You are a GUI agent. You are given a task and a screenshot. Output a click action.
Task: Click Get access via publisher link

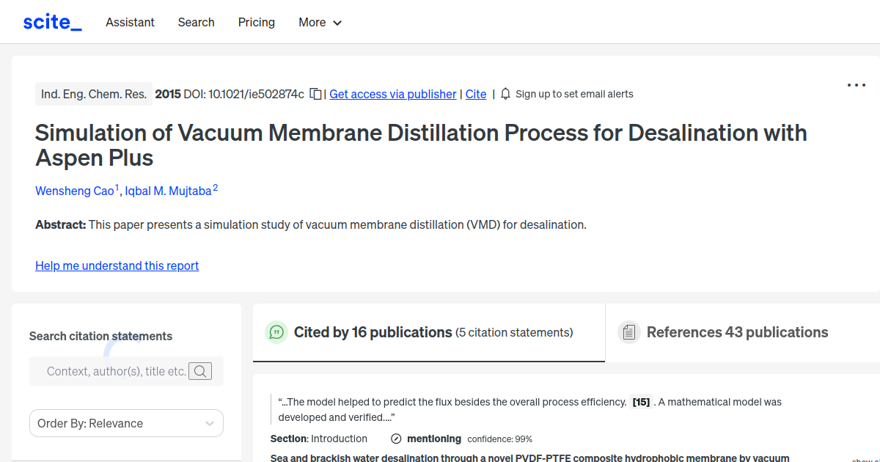pyautogui.click(x=392, y=94)
